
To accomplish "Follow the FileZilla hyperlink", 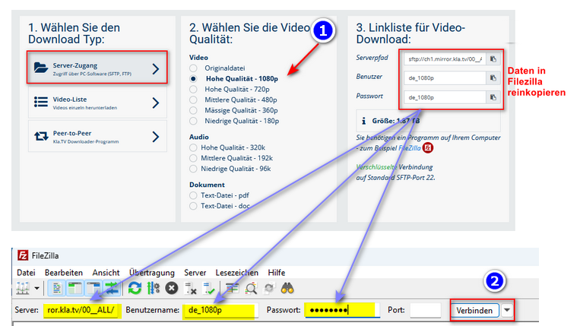I will coord(410,148).
